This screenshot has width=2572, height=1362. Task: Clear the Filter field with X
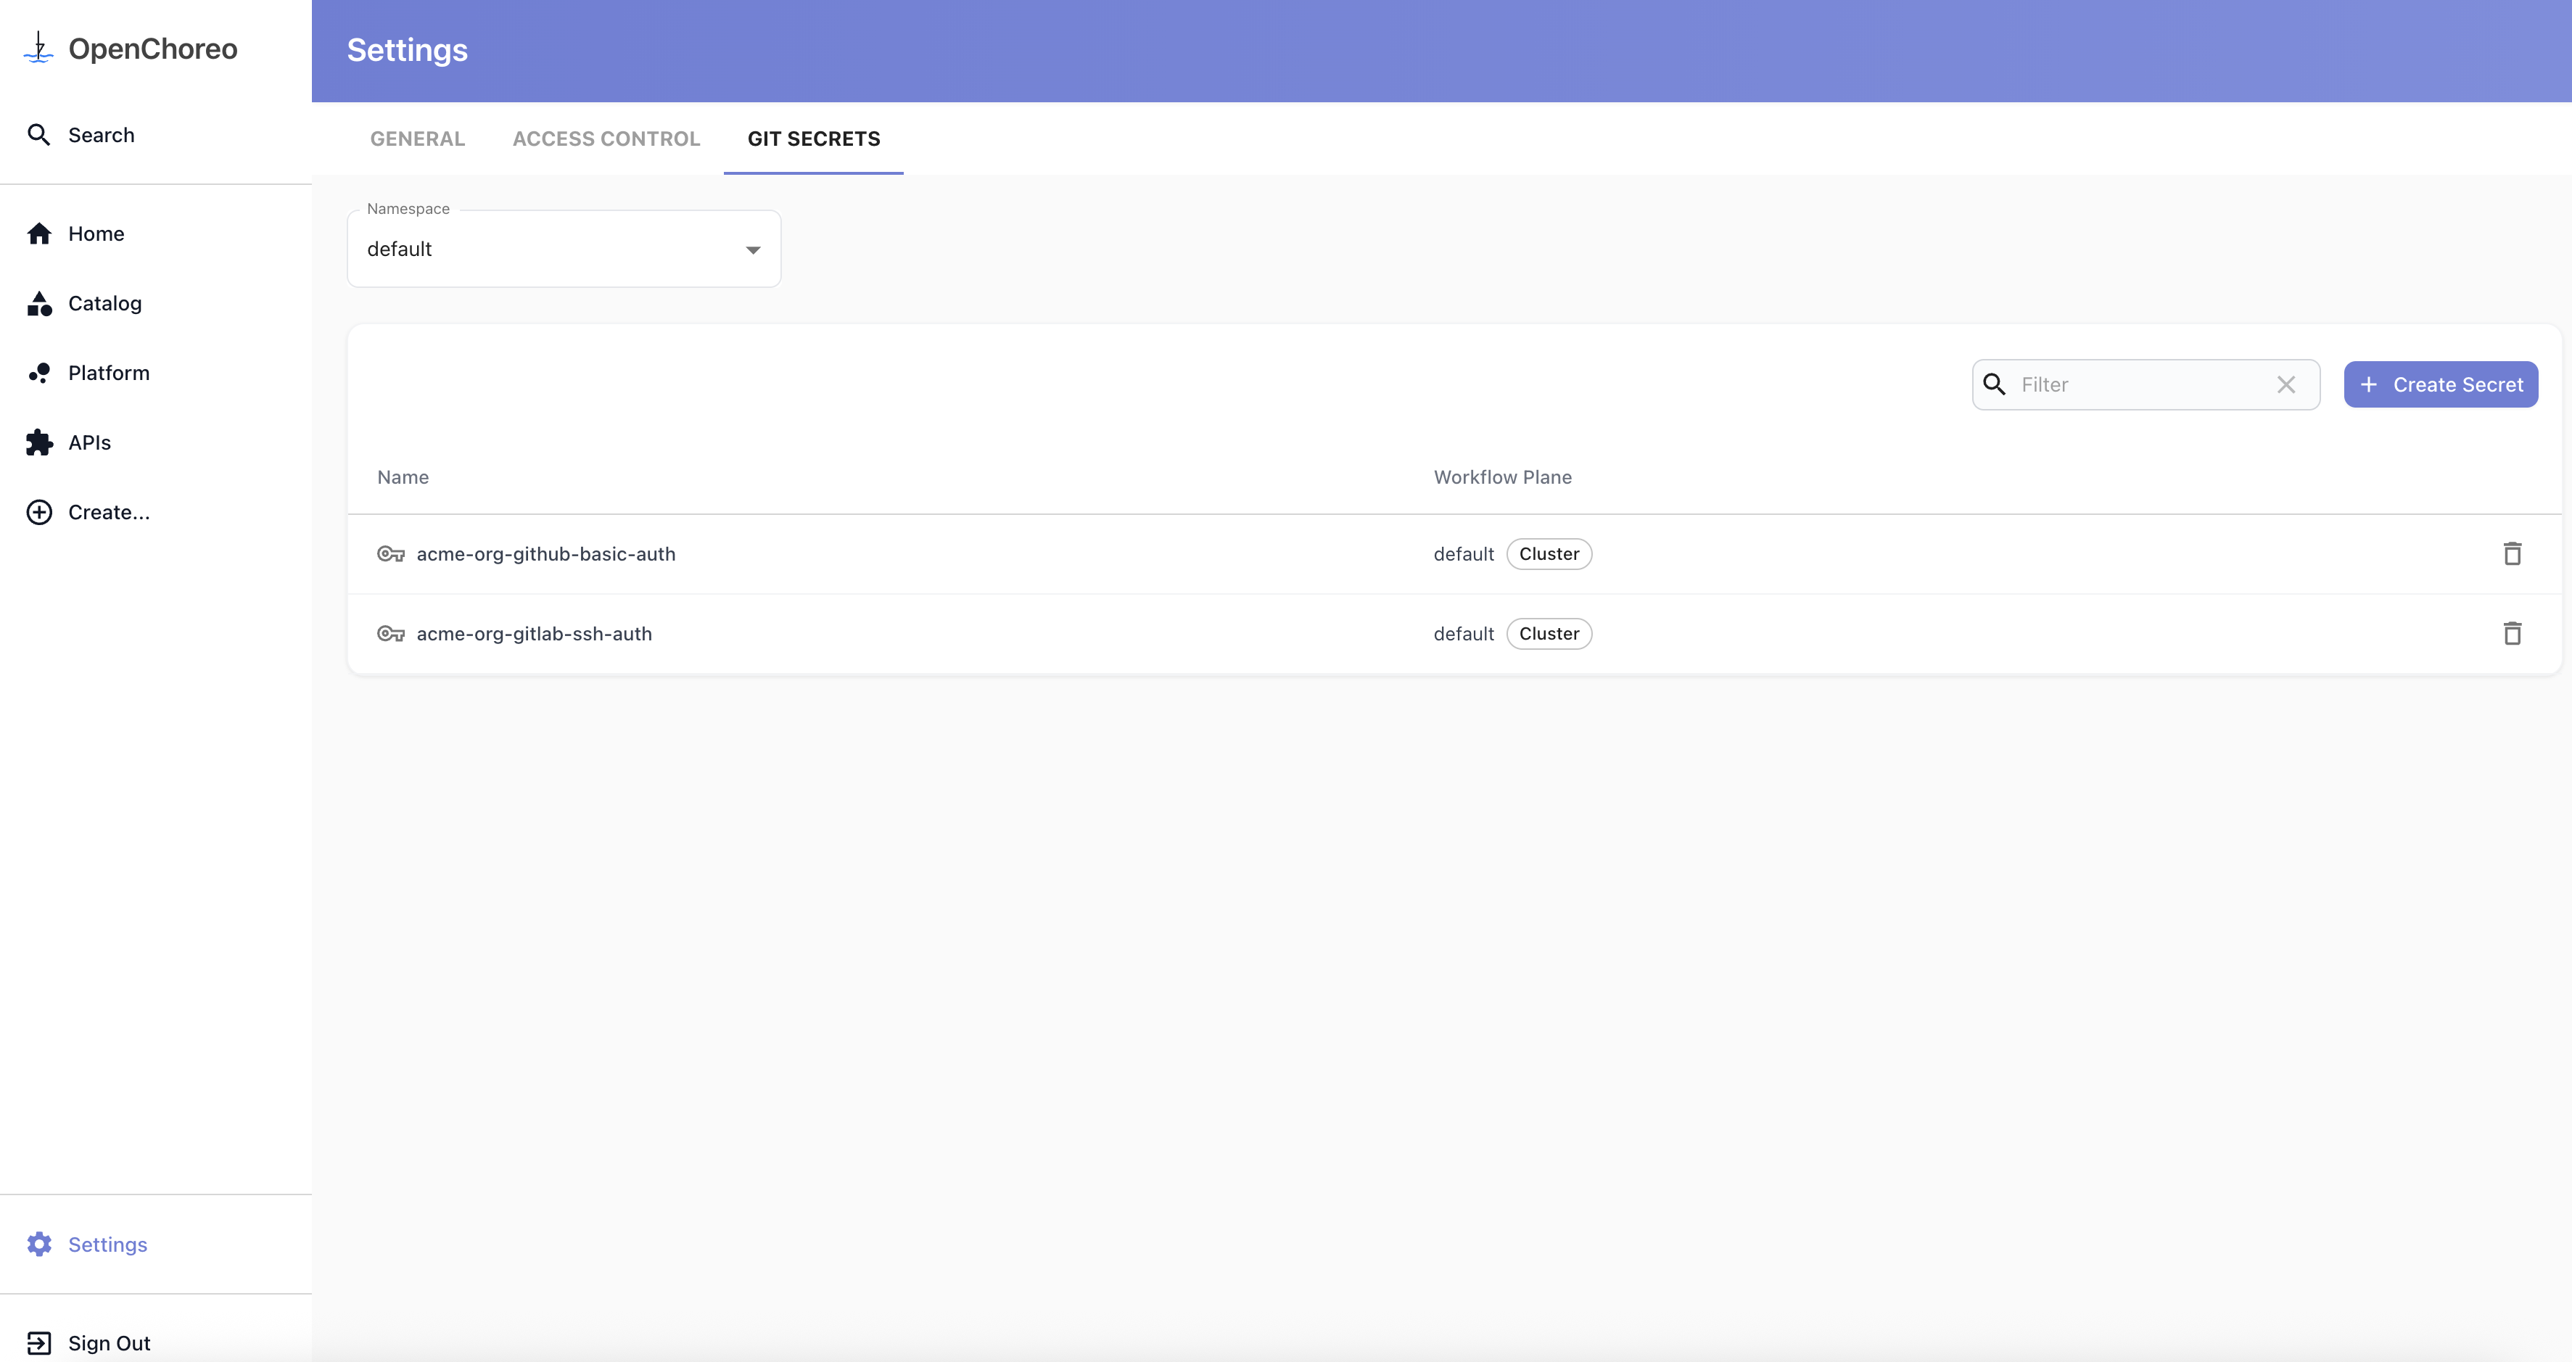tap(2285, 384)
